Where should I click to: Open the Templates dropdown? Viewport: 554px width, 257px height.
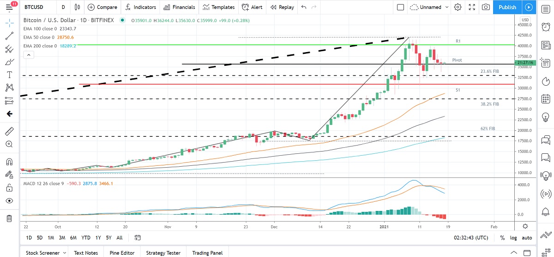click(219, 7)
